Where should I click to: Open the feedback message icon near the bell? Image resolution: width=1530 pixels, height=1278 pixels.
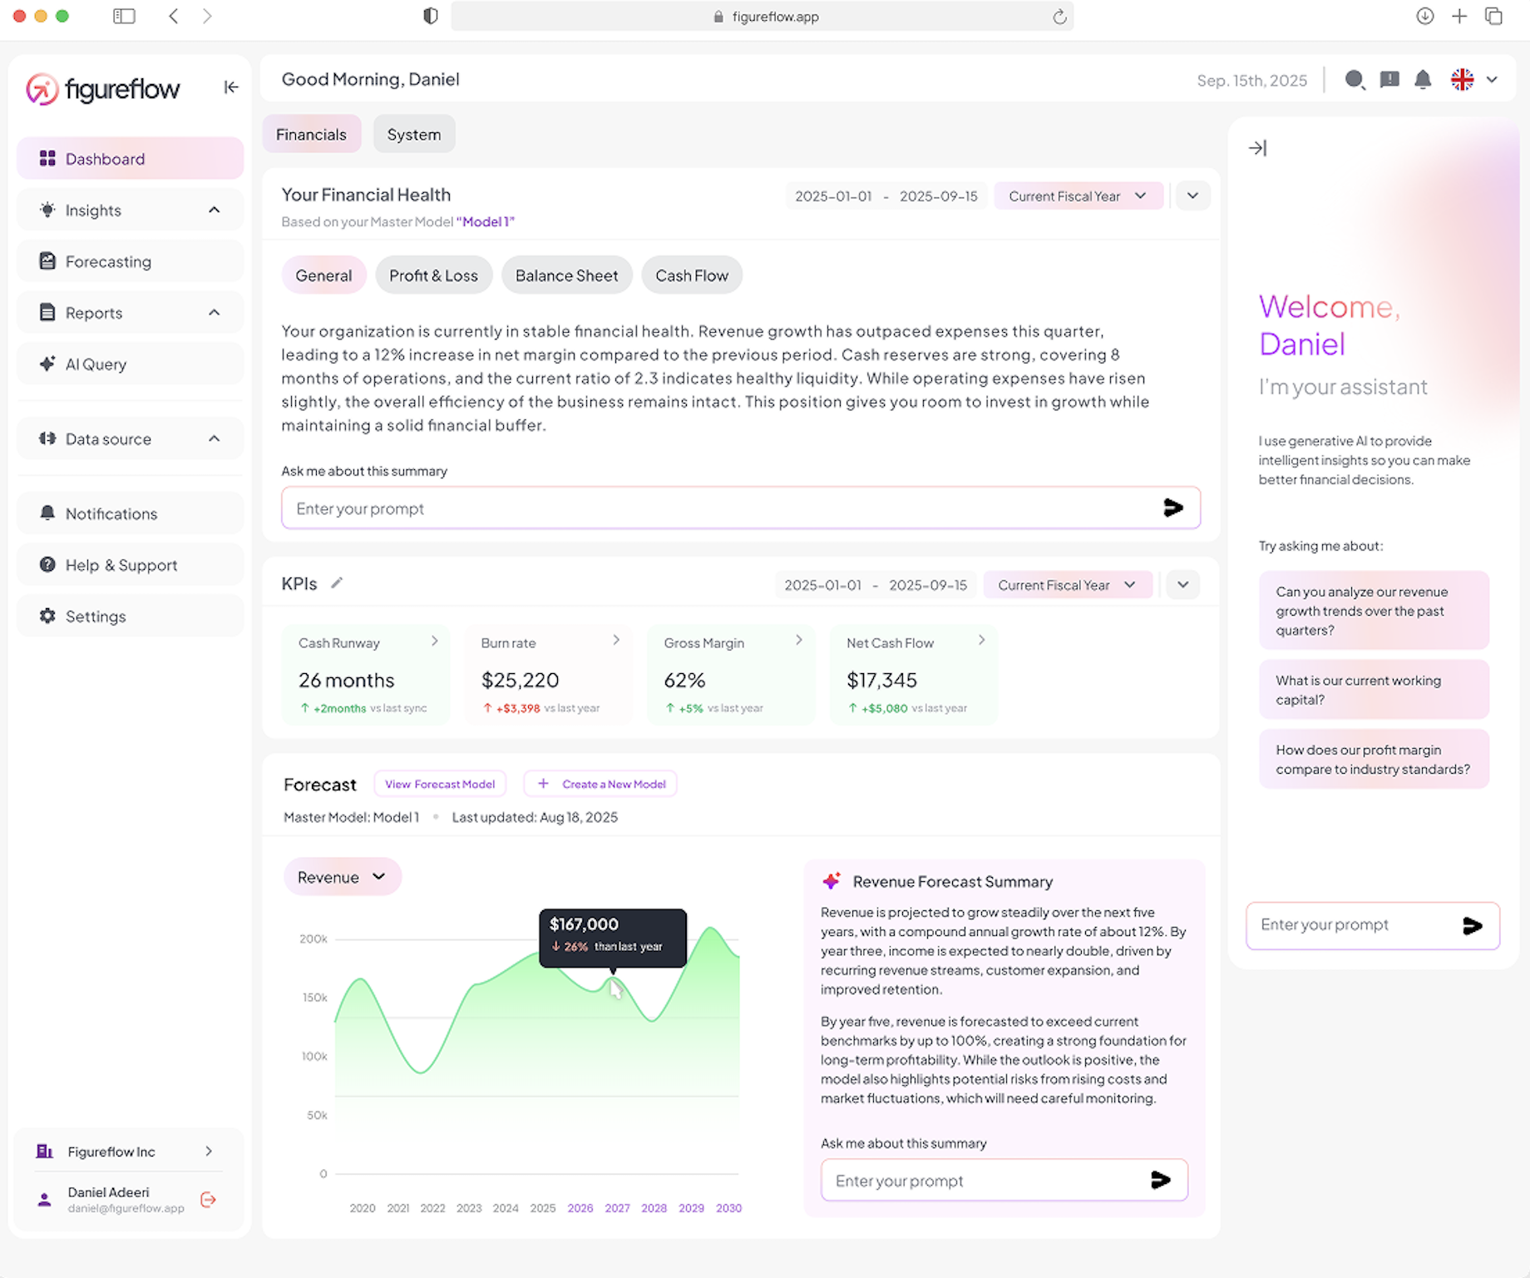point(1389,80)
